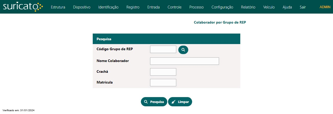Open the Entrada menu
This screenshot has width=333, height=114.
153,7
